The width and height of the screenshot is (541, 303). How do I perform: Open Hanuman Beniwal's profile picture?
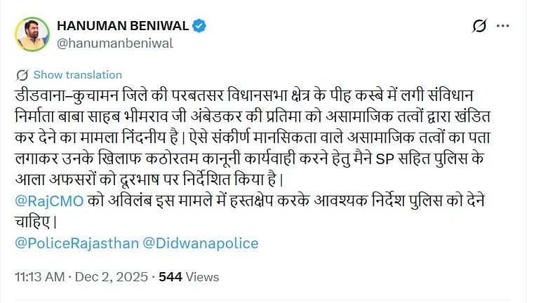[x=32, y=34]
